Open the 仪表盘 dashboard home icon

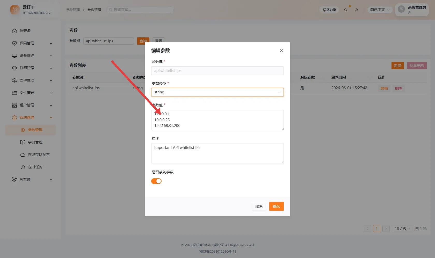[15, 31]
